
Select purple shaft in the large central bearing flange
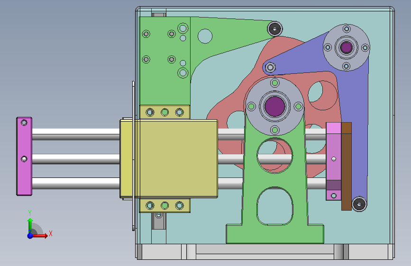coord(274,106)
